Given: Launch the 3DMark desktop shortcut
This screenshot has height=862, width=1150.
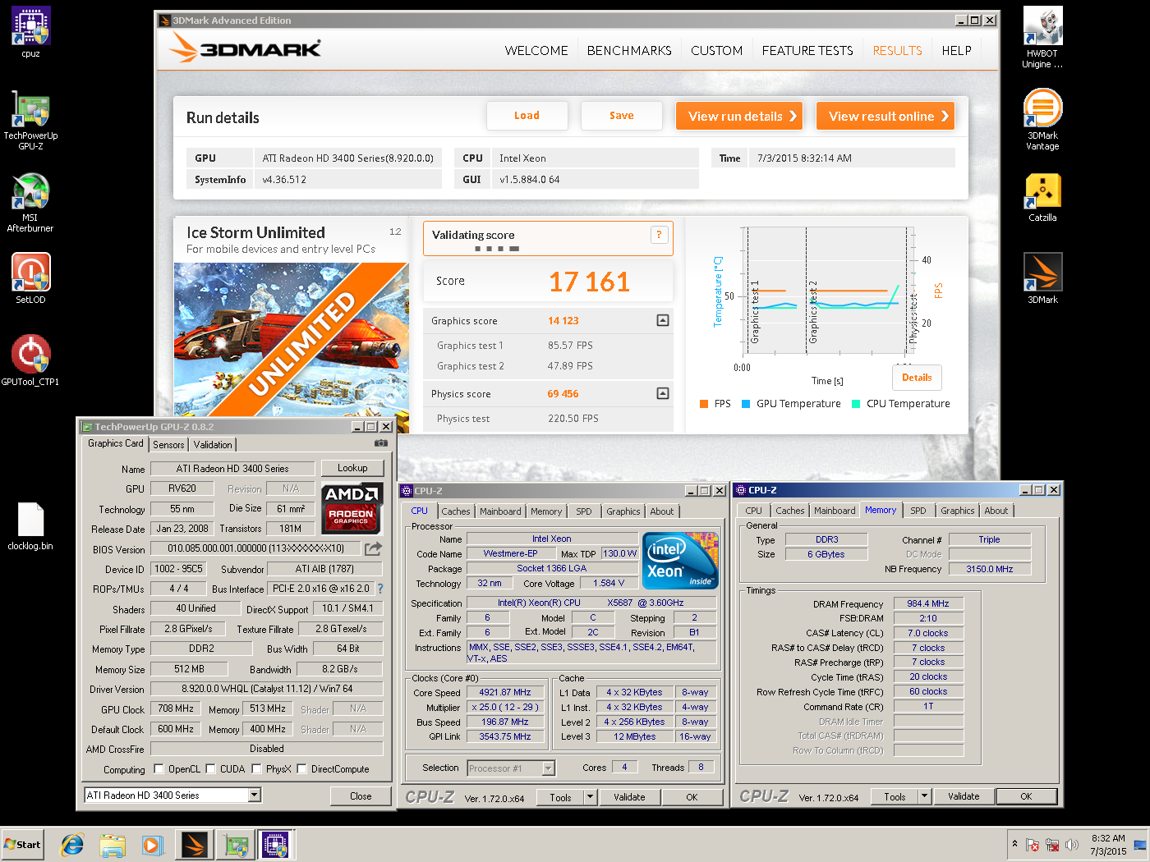Looking at the screenshot, I should pos(1042,277).
